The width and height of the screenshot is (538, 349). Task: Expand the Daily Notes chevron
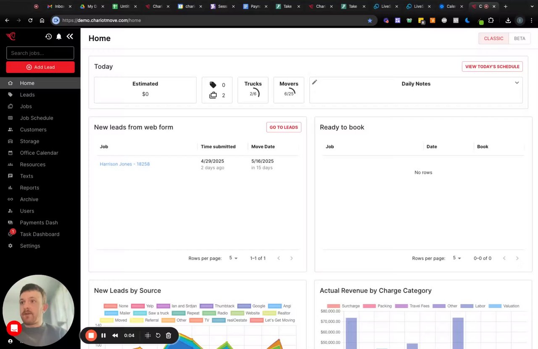coord(517,83)
